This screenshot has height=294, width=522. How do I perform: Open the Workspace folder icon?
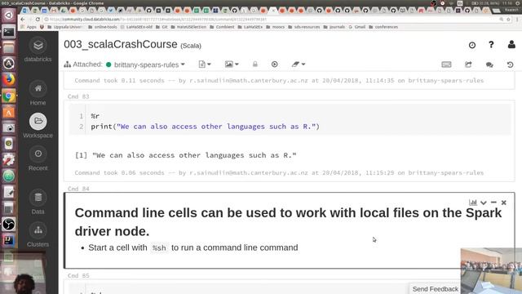pos(38,122)
